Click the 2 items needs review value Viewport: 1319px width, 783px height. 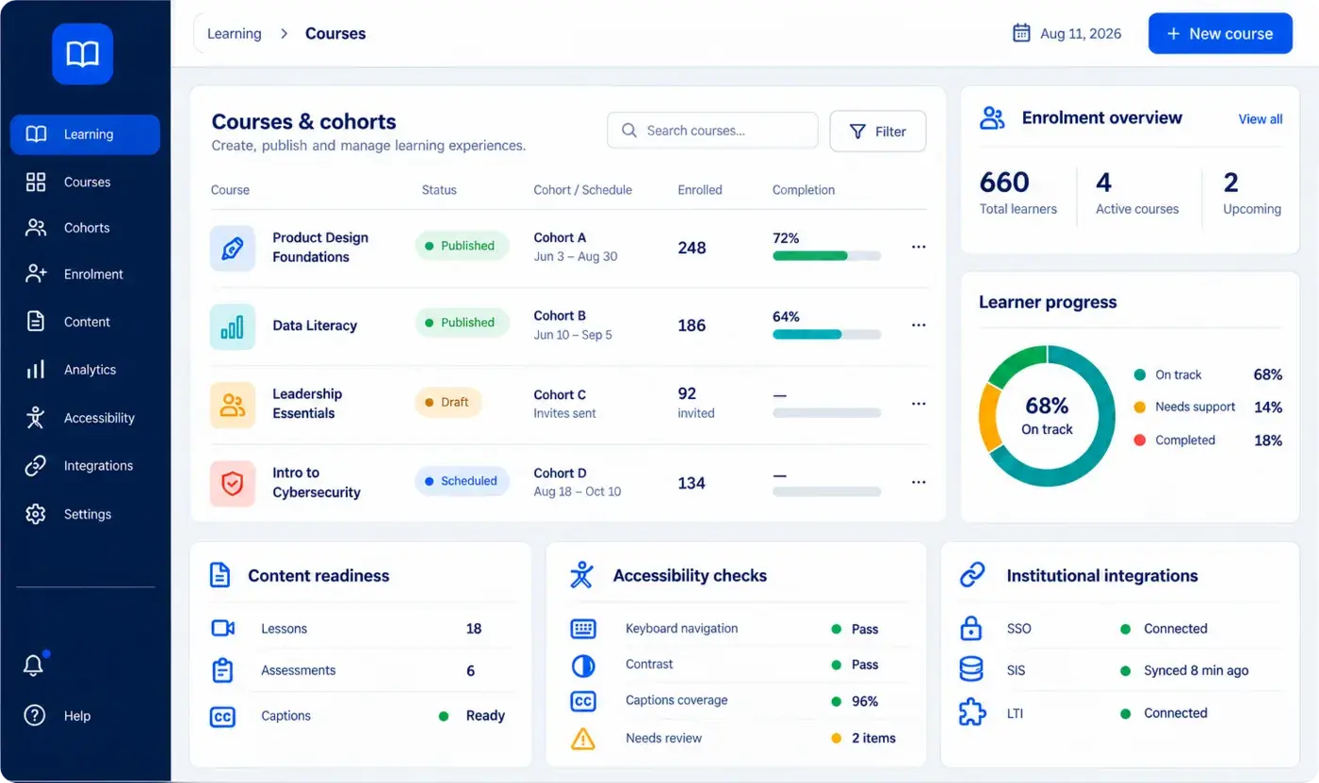pyautogui.click(x=873, y=739)
